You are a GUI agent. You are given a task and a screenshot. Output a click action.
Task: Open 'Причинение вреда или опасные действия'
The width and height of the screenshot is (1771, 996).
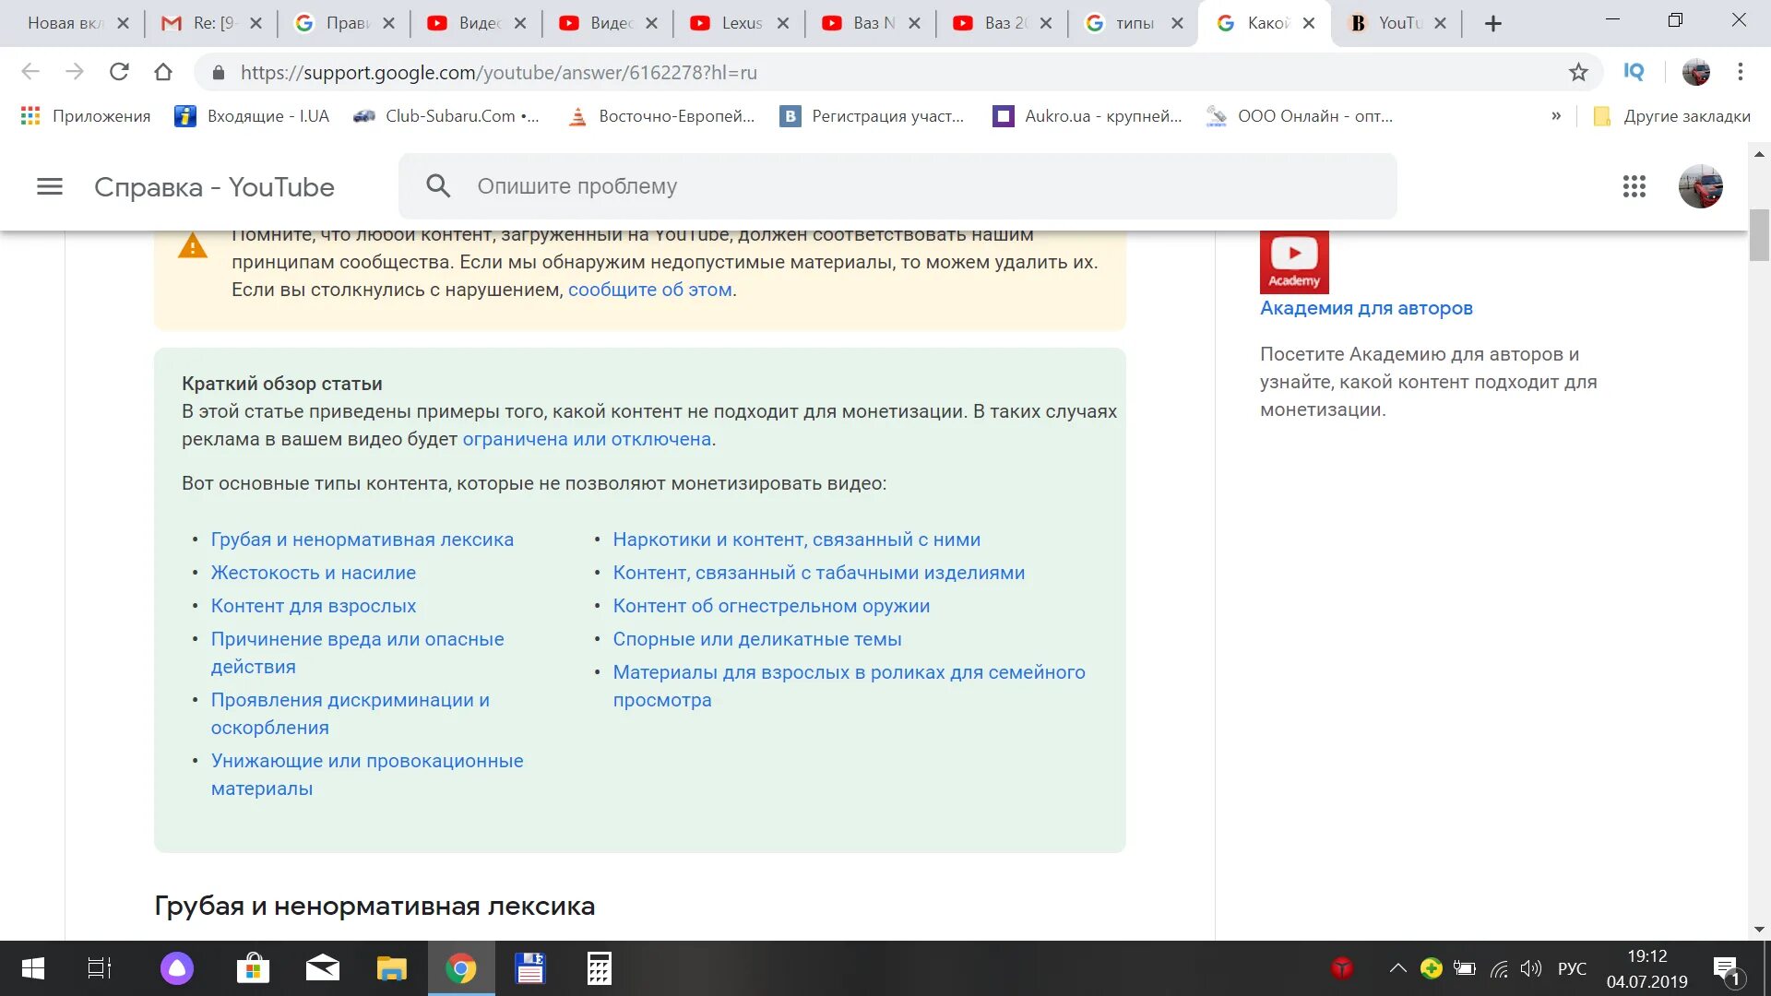click(358, 653)
